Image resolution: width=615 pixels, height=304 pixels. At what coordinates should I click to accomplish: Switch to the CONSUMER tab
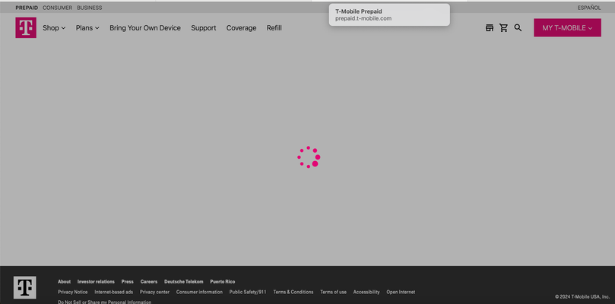57,8
